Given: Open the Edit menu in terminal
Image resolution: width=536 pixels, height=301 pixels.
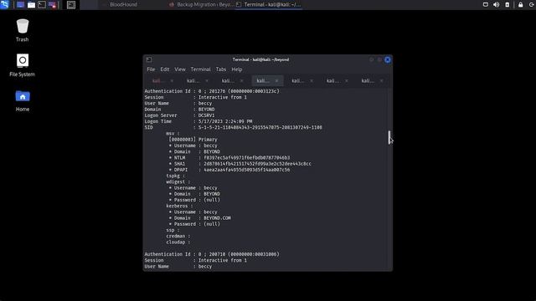Looking at the screenshot, I should tap(165, 69).
